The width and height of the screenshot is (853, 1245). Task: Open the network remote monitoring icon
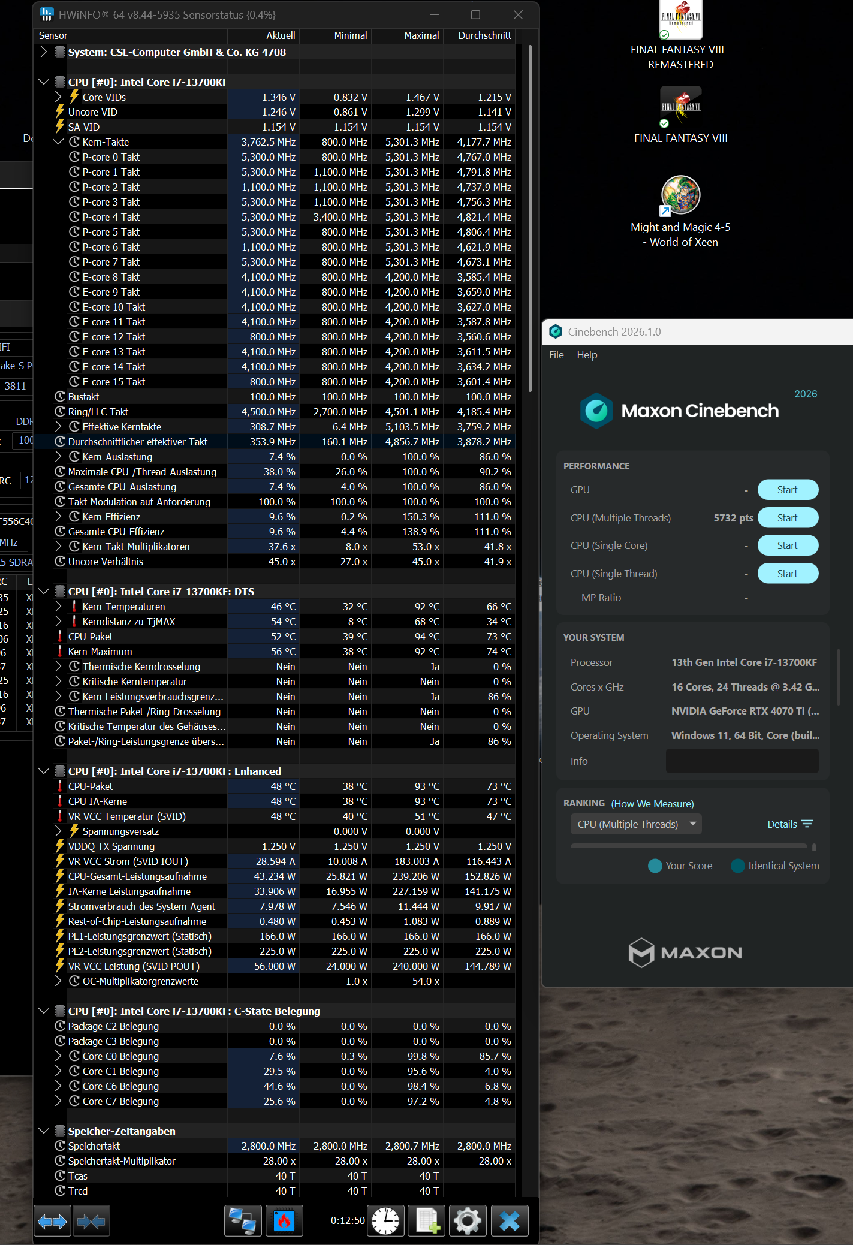click(243, 1221)
